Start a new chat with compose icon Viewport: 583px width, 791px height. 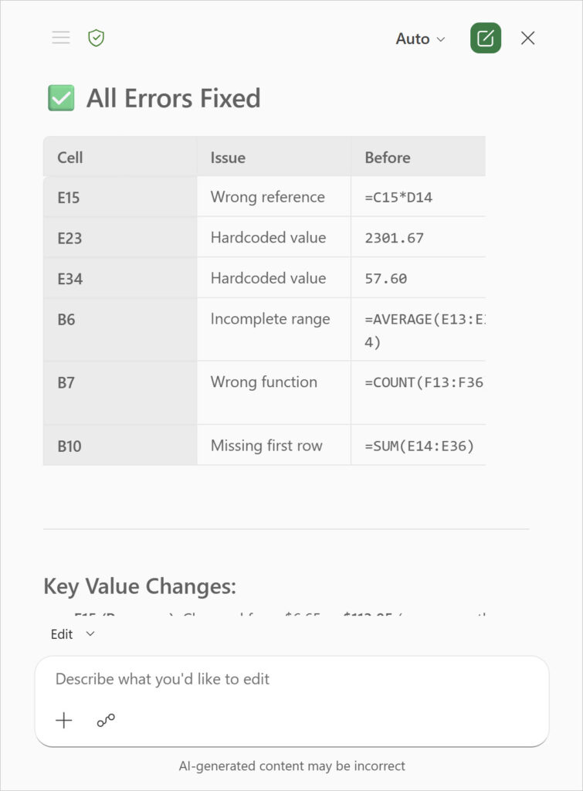click(x=485, y=38)
